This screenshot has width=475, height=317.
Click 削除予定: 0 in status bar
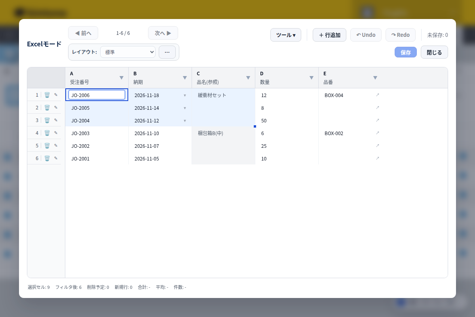coord(98,287)
